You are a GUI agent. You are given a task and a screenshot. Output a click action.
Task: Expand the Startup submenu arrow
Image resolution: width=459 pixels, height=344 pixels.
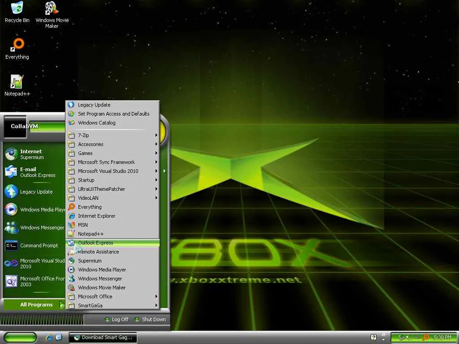[156, 180]
